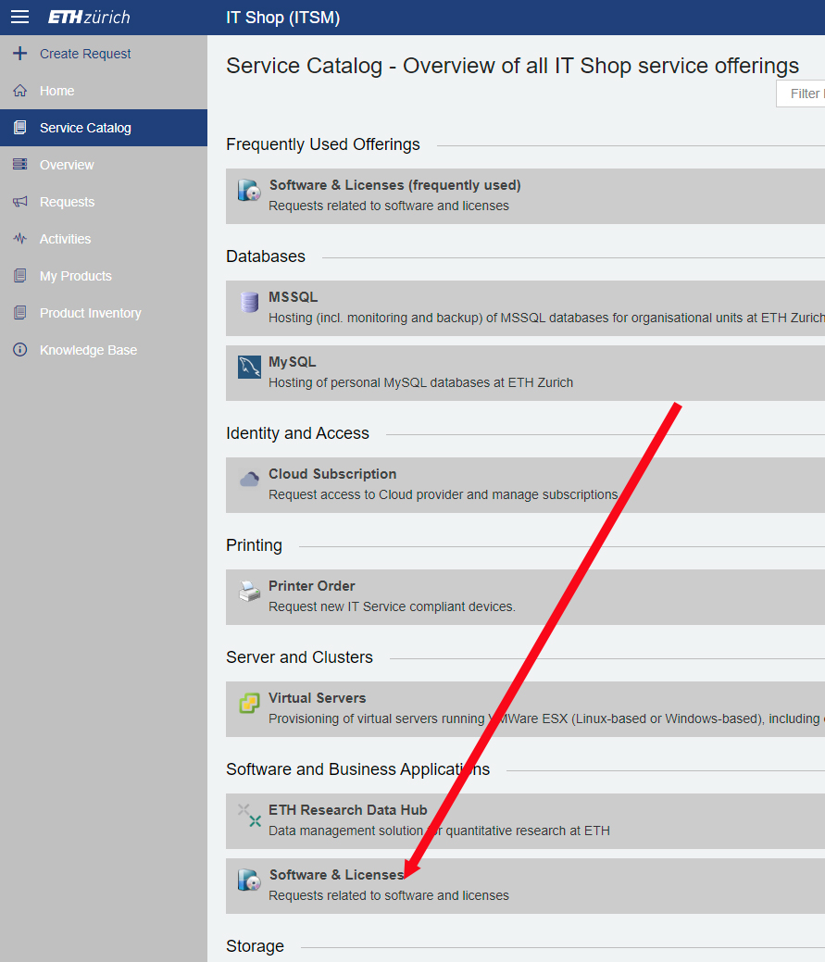825x962 pixels.
Task: Open Software & Licenses (frequently used) offering
Action: point(525,195)
